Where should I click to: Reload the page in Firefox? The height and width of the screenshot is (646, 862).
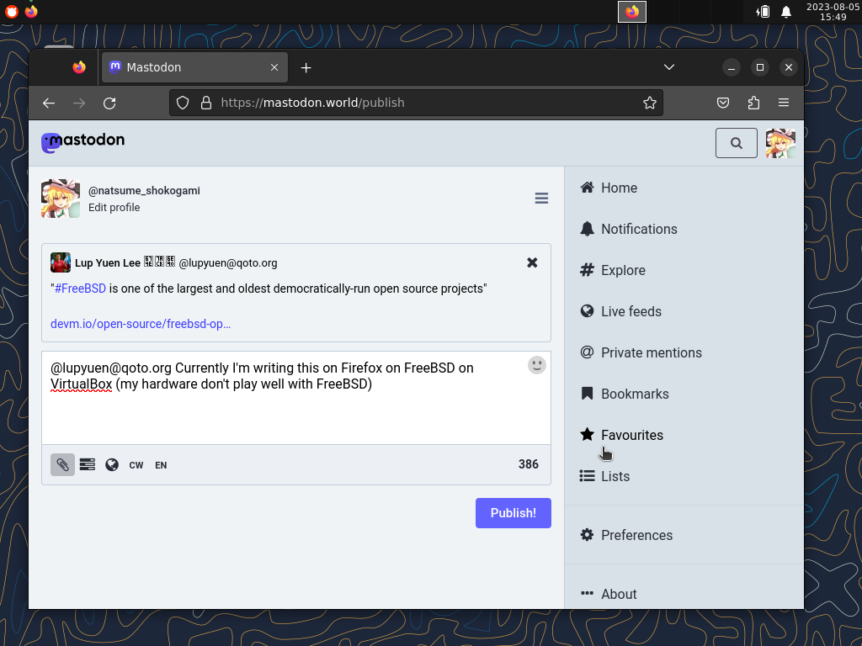[109, 103]
